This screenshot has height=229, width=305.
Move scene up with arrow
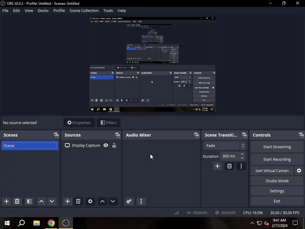click(41, 201)
